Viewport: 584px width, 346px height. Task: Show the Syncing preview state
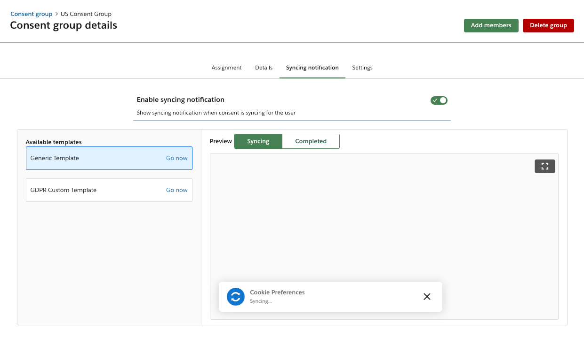pos(258,141)
